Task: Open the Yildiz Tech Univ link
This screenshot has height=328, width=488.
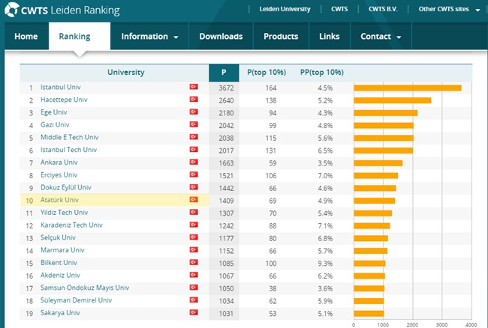Action: [x=64, y=213]
